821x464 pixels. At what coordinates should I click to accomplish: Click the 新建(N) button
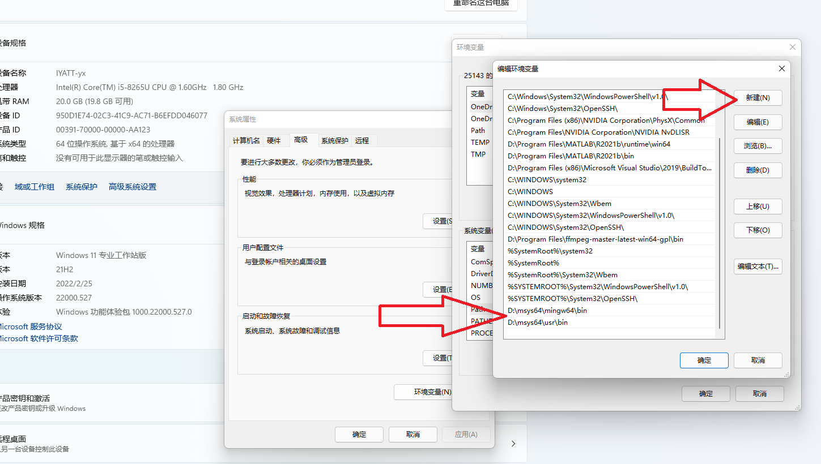tap(758, 98)
